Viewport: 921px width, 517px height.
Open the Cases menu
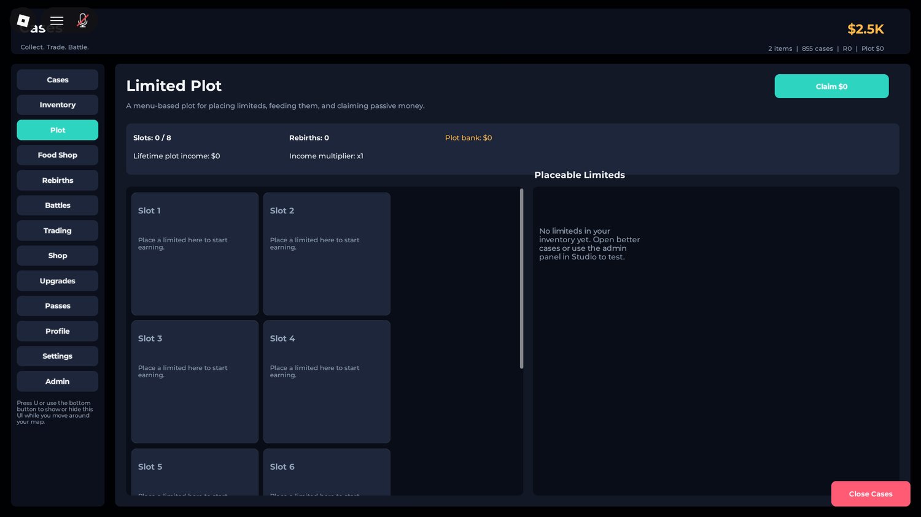pos(58,80)
